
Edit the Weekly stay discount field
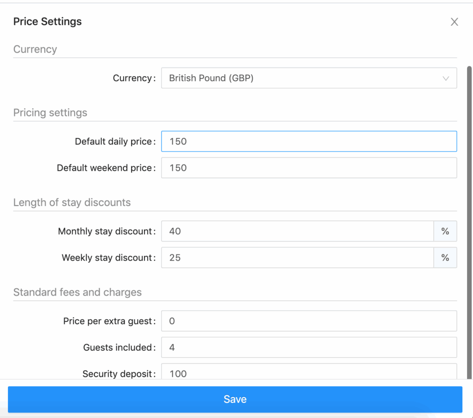297,257
